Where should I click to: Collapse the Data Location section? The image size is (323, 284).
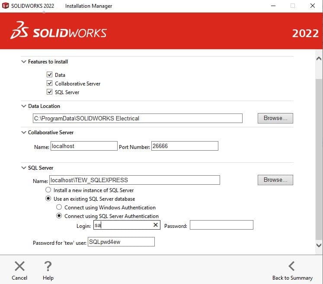(24, 106)
